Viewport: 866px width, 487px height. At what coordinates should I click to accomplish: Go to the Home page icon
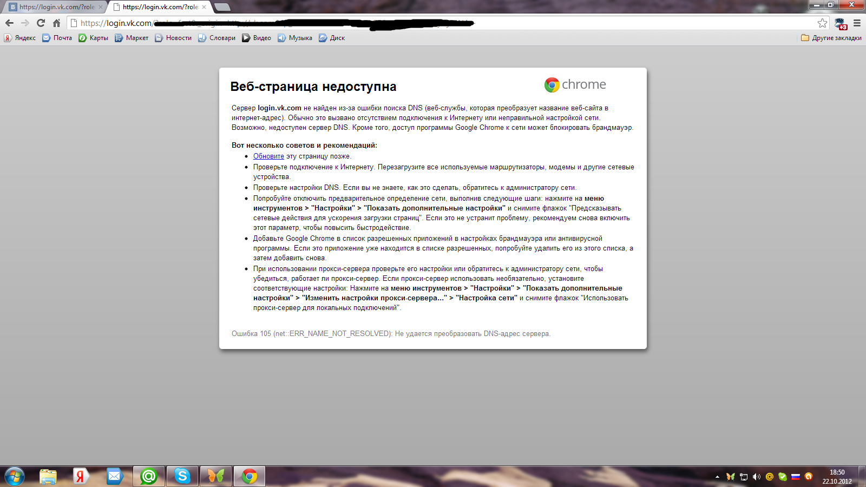click(56, 23)
